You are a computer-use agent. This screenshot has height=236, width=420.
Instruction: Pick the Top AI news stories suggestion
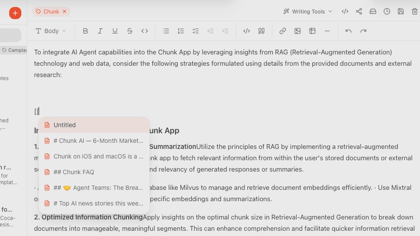point(94,203)
